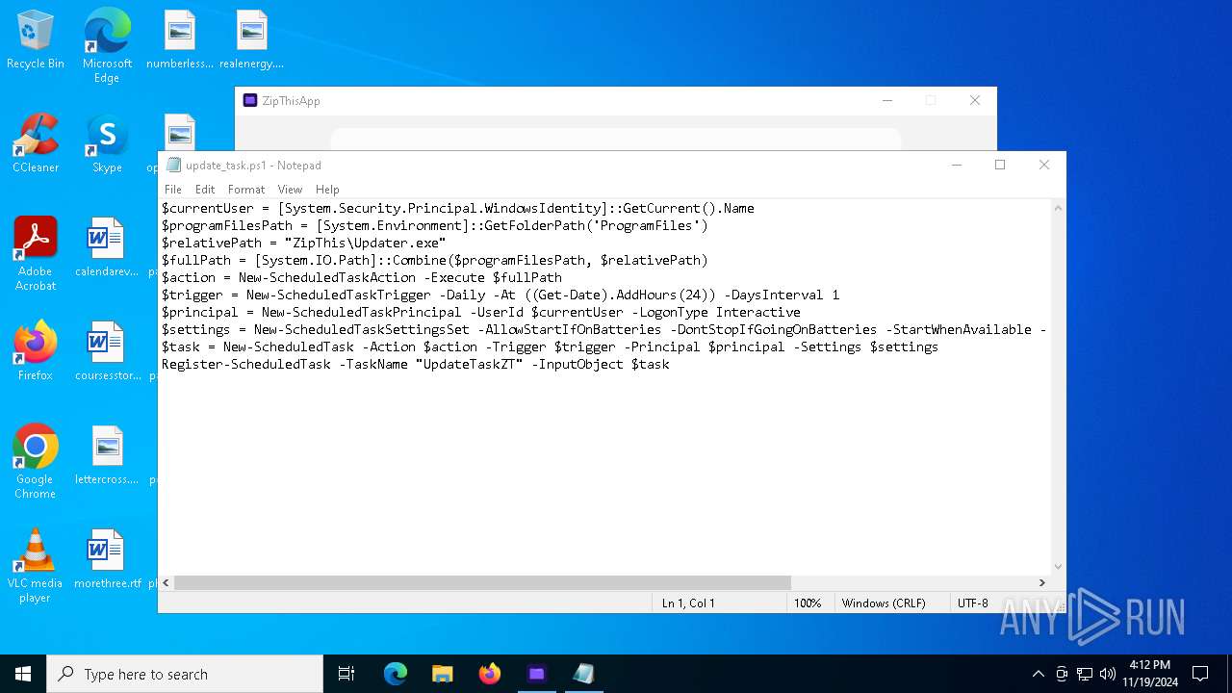Open CCleaner desktop shortcut
Viewport: 1232px width, 693px height.
pos(36,144)
